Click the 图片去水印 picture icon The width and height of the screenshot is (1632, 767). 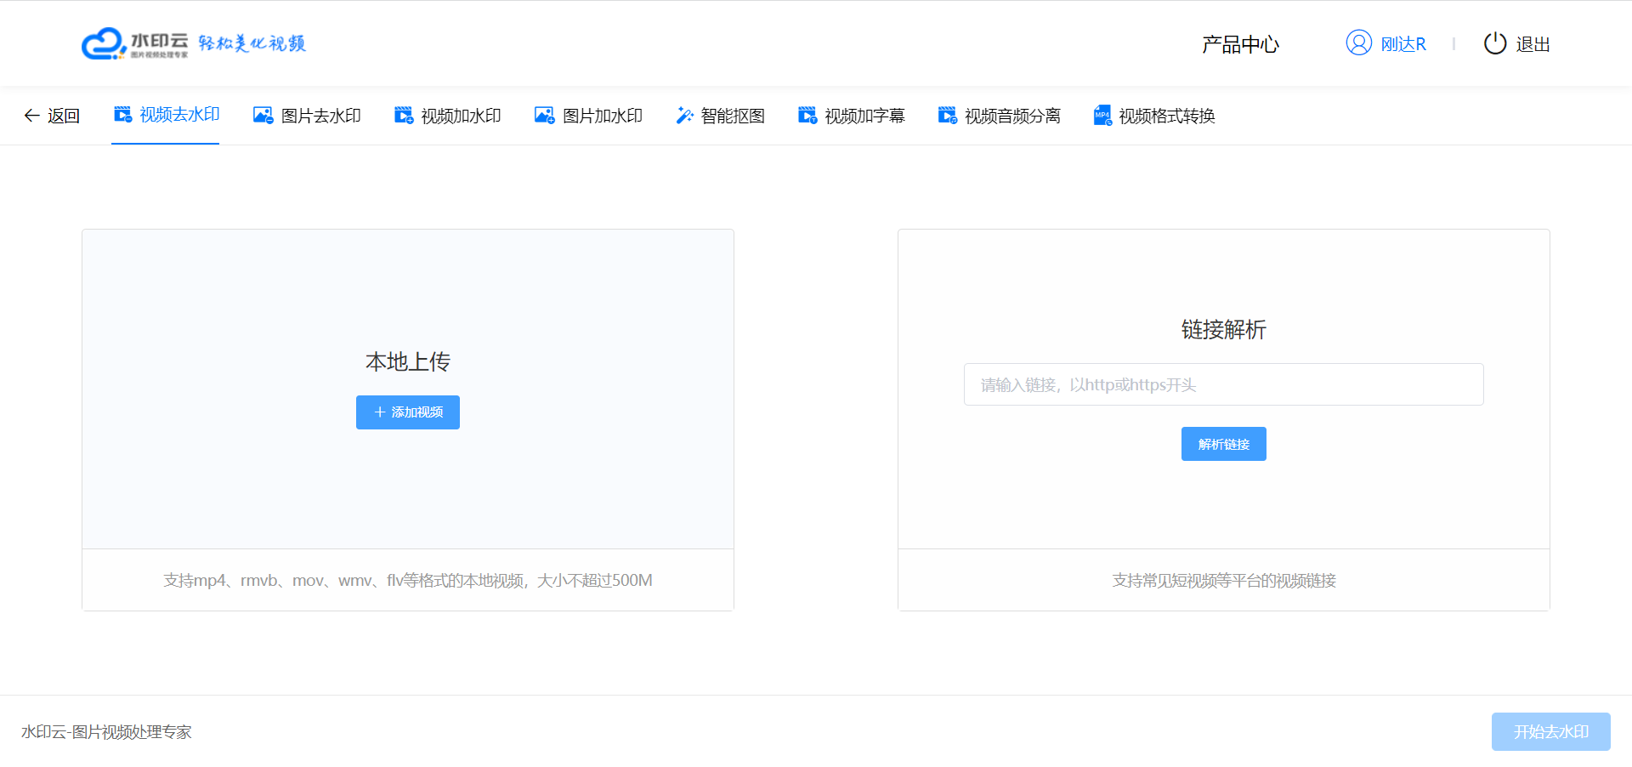pyautogui.click(x=263, y=115)
